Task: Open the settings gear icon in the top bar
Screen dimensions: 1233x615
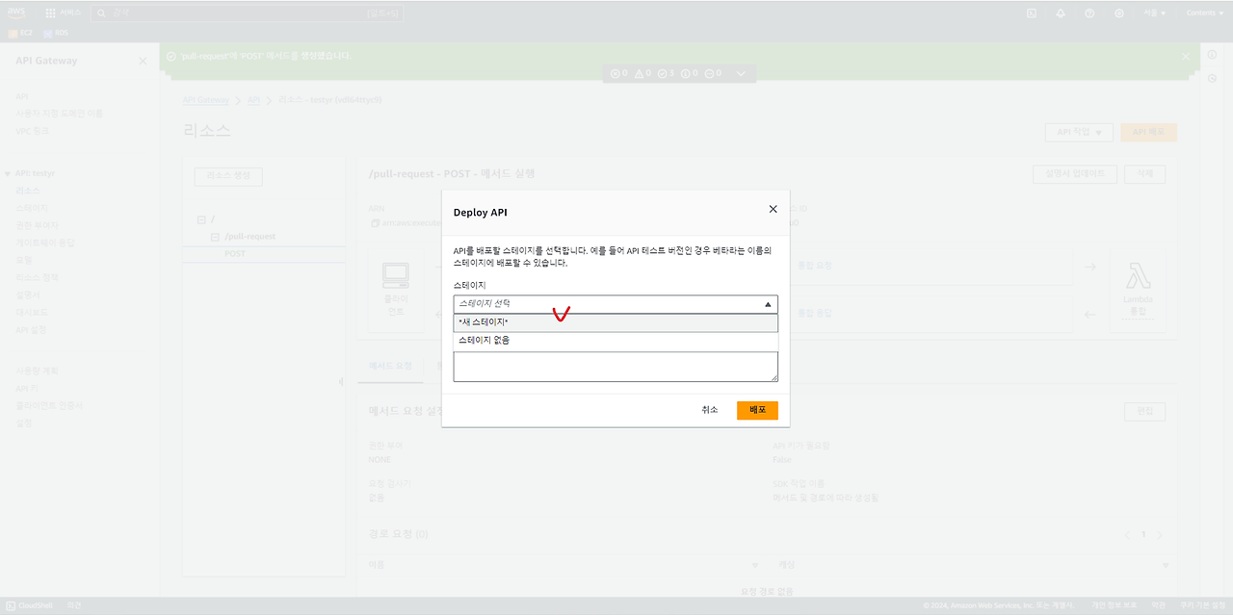Action: [1119, 13]
